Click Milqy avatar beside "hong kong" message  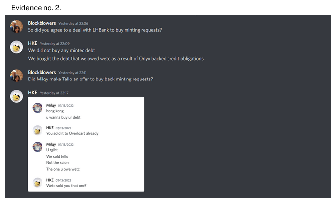tap(37, 108)
